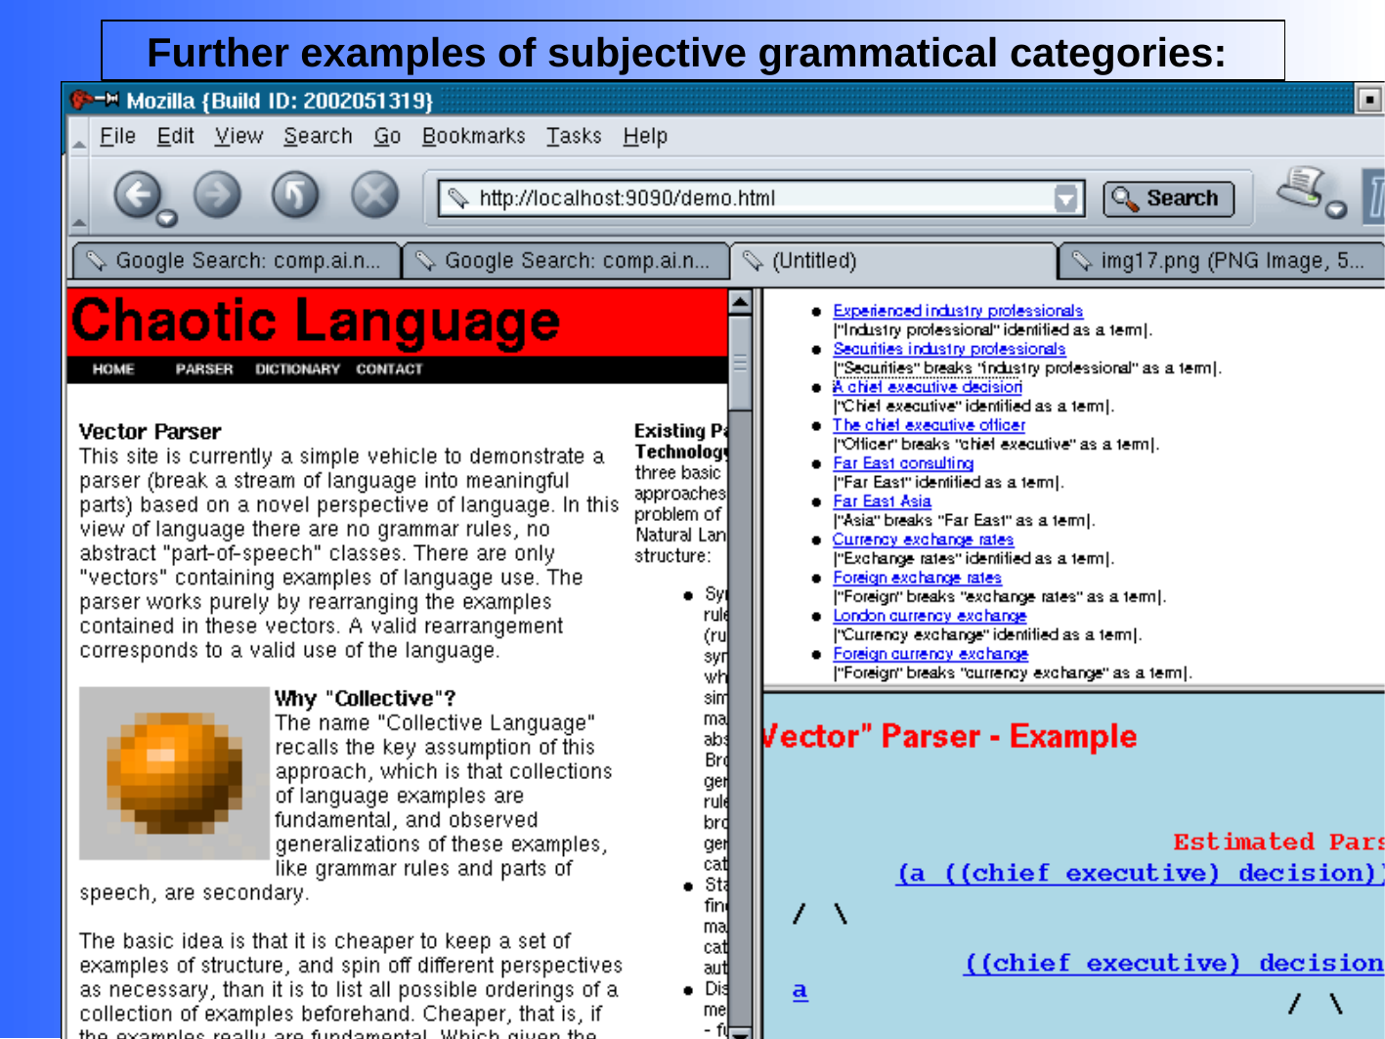The image size is (1385, 1039).
Task: Open the Bookmarks menu
Action: [x=473, y=136]
